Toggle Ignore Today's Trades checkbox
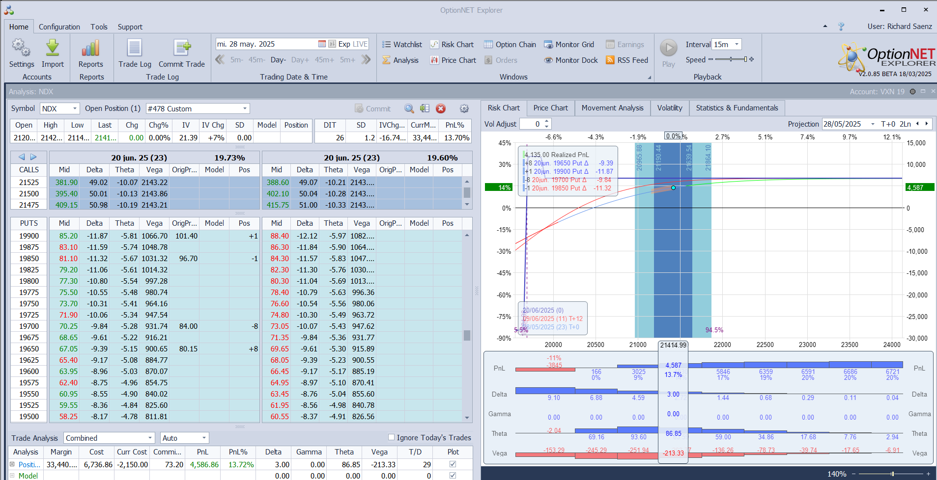 pos(391,437)
